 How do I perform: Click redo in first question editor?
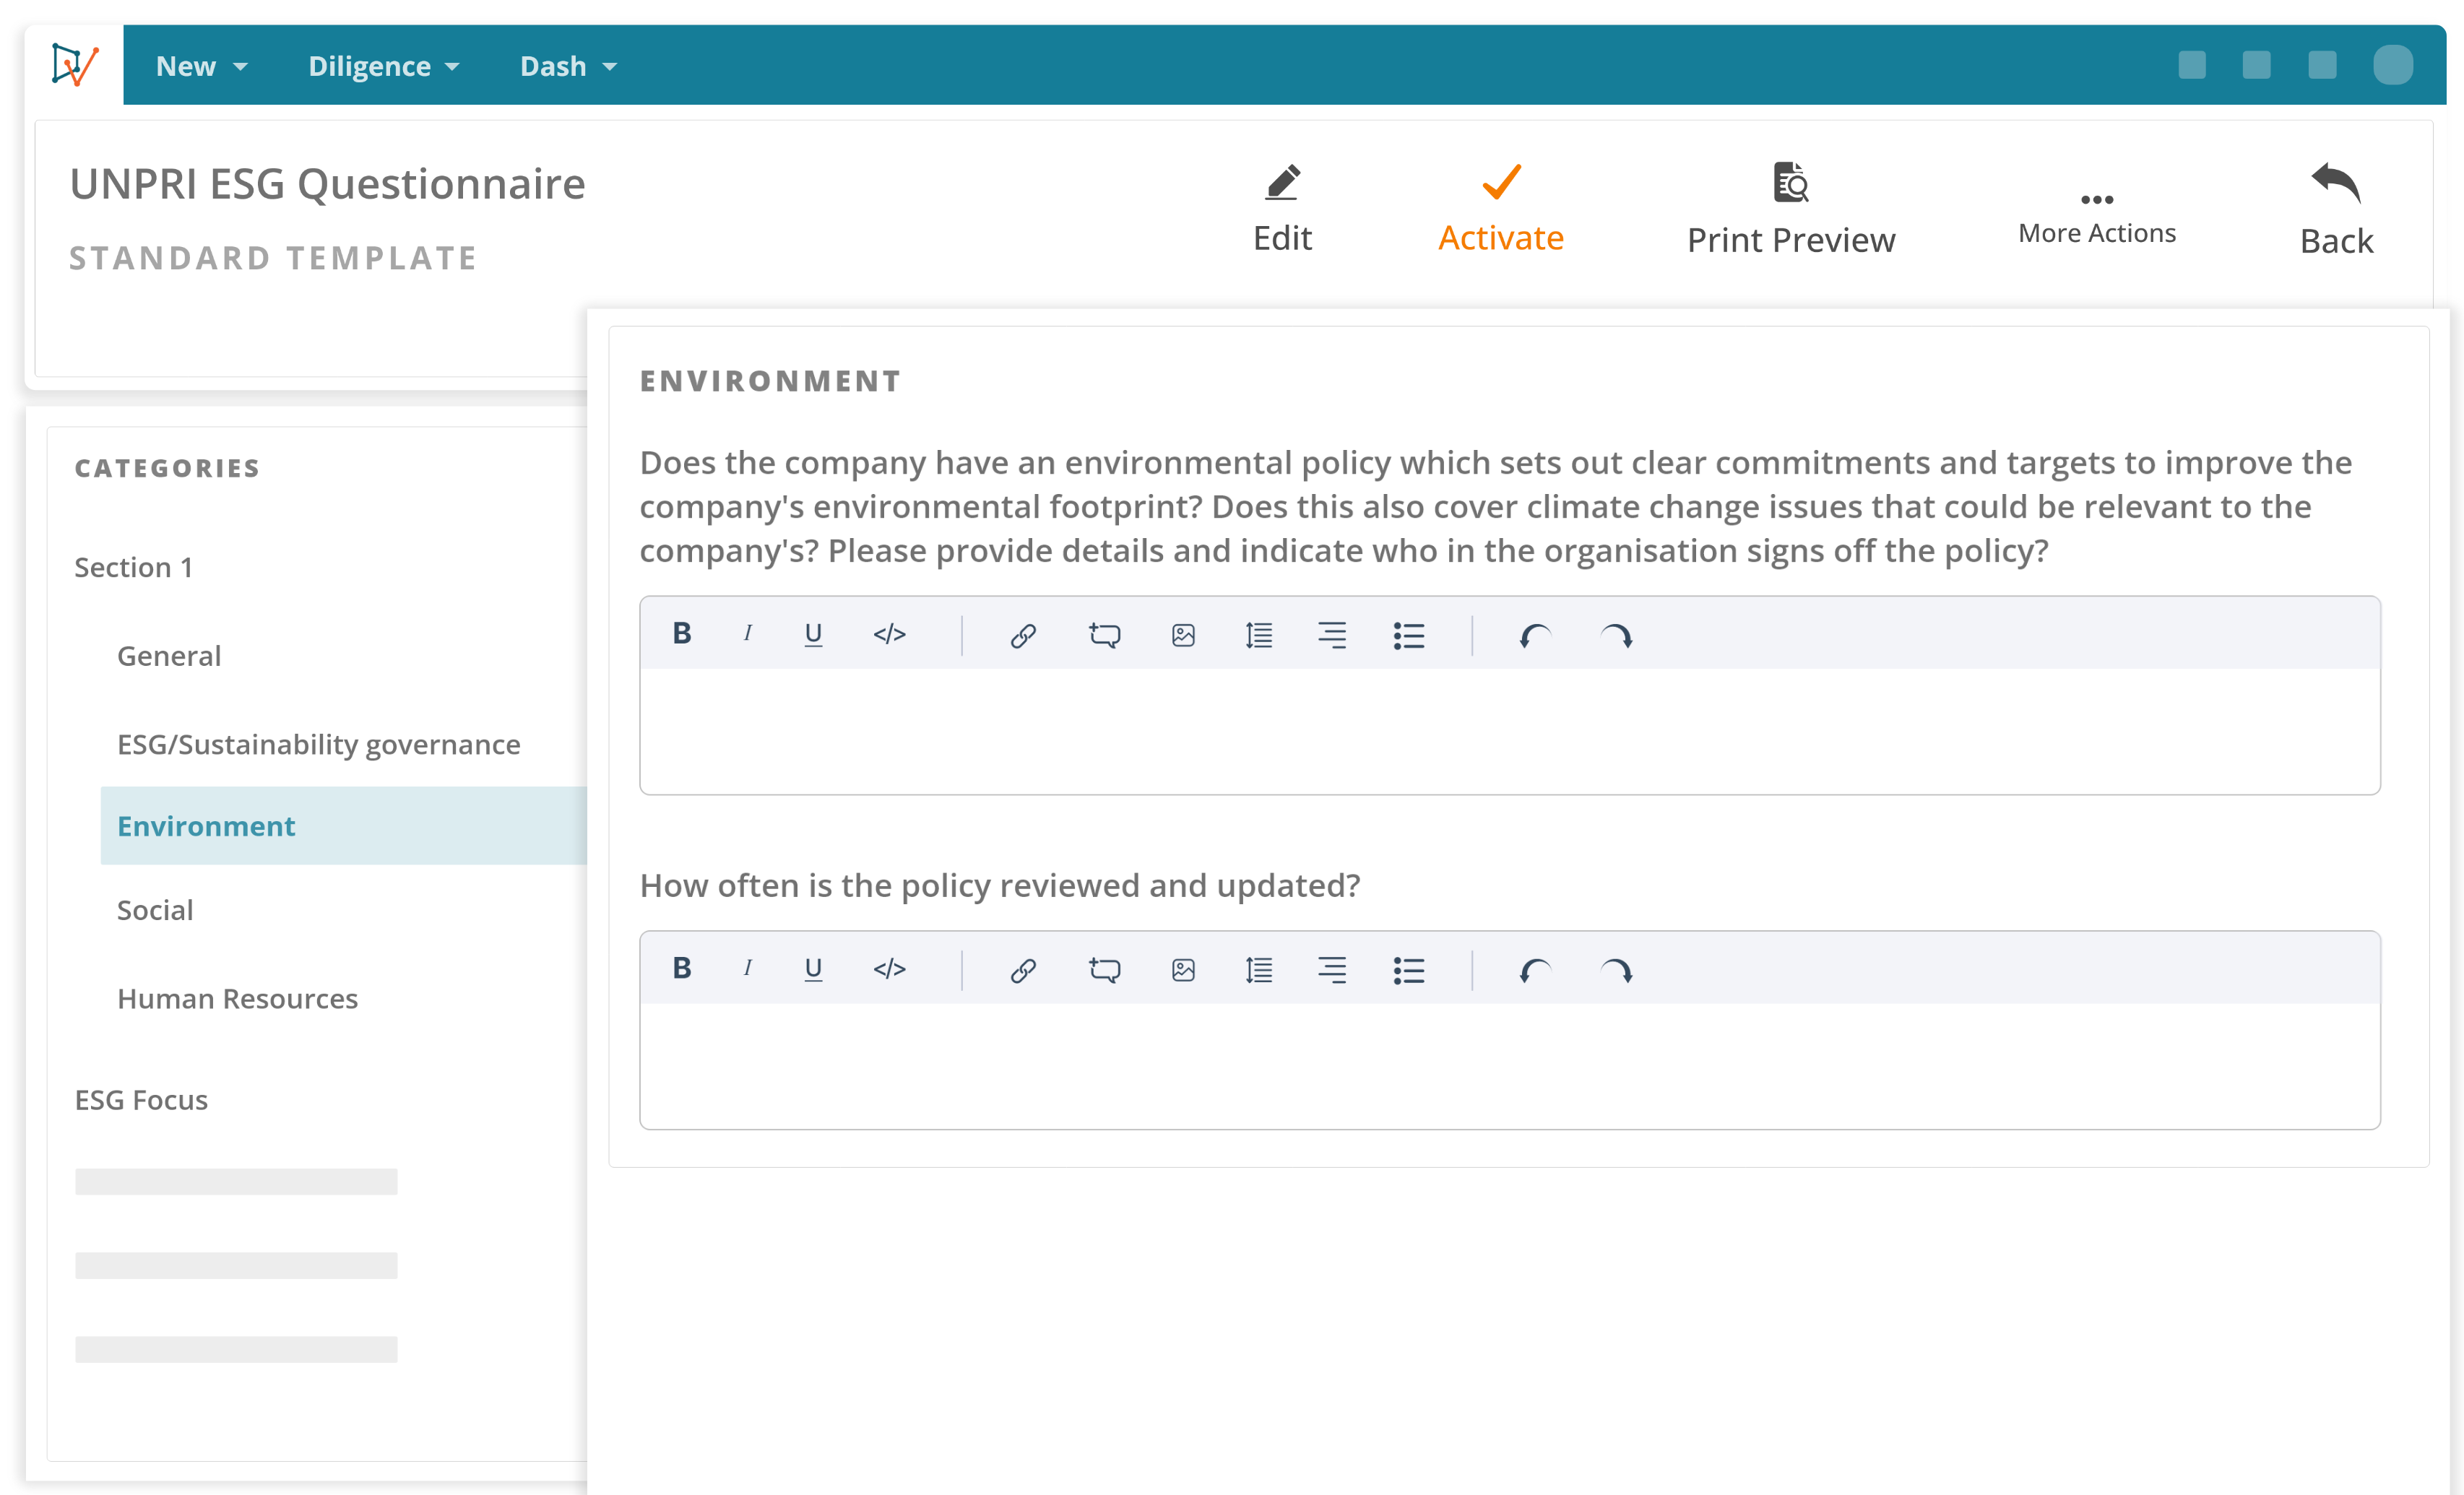[1616, 635]
